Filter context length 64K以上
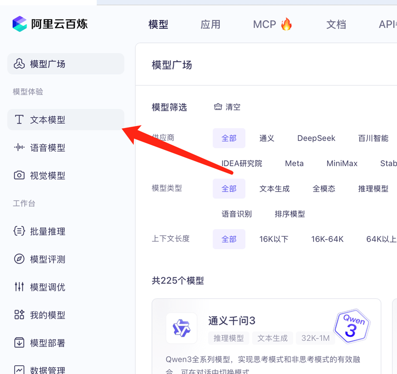 point(381,239)
